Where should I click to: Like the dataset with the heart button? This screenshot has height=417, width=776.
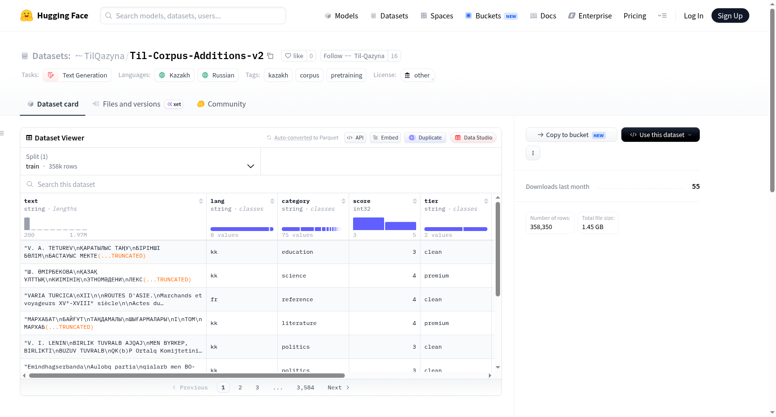(x=294, y=56)
